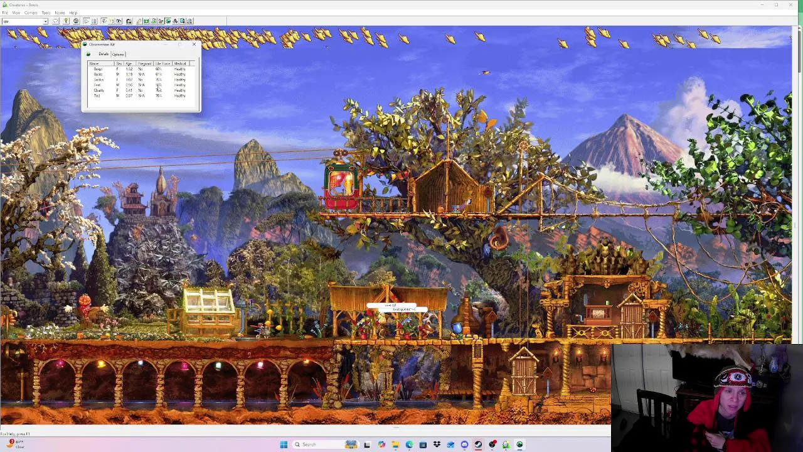Click the red lift cabin in the tree
Screen dimensions: 803x452
coord(342,186)
